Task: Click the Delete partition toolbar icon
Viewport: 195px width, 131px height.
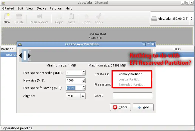Action: coord(19,16)
